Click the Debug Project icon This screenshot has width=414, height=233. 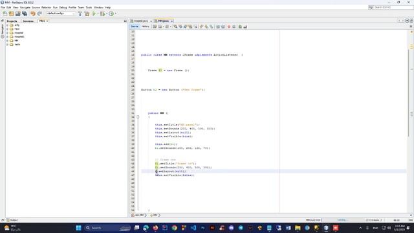click(102, 14)
